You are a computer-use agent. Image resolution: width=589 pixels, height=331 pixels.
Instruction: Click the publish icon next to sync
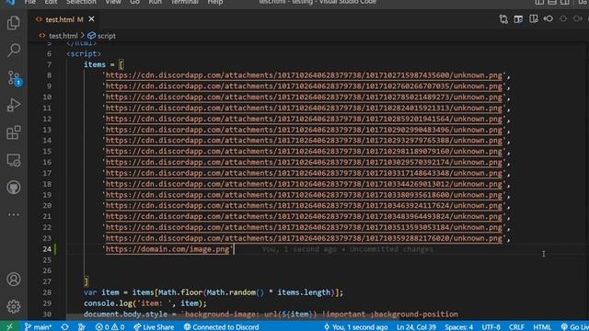pos(82,327)
